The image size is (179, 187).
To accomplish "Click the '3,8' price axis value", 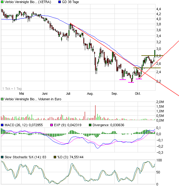I will coord(159,24).
